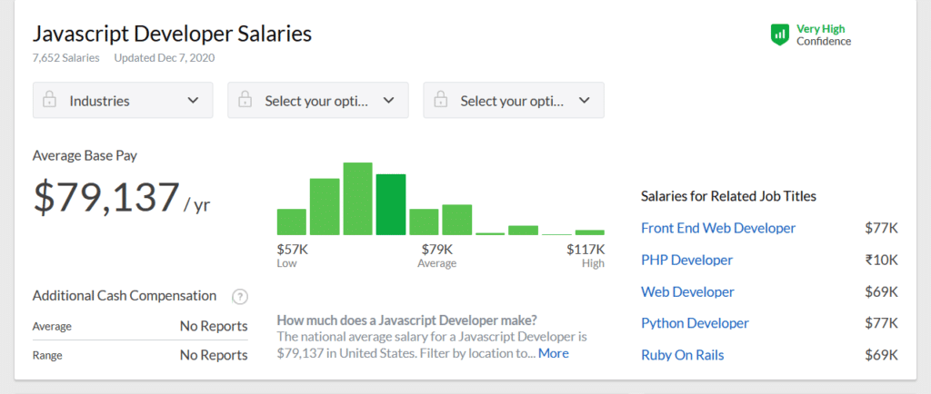Click the green Very High Confidence badge icon

point(779,34)
